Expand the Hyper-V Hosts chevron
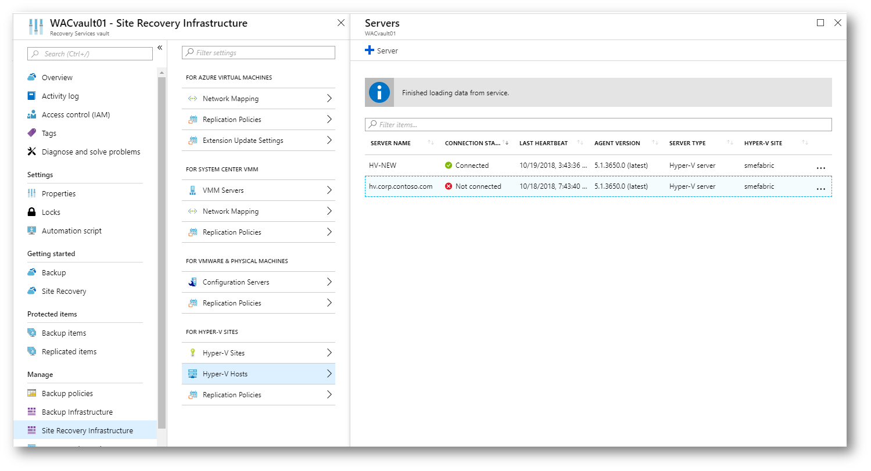 (x=329, y=374)
